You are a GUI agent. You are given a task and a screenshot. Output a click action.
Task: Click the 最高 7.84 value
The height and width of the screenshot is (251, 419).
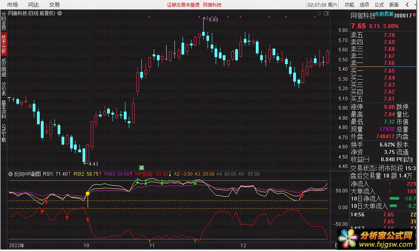click(389, 115)
